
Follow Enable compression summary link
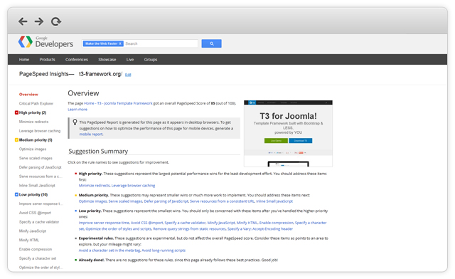(277, 223)
